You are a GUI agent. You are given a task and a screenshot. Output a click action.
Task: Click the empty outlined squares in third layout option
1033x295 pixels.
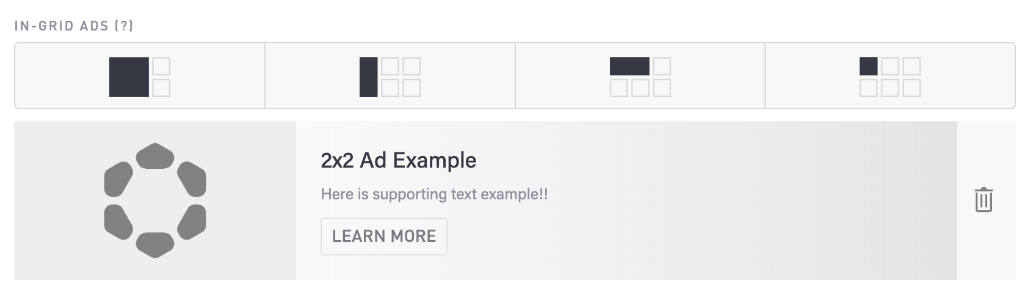(640, 88)
